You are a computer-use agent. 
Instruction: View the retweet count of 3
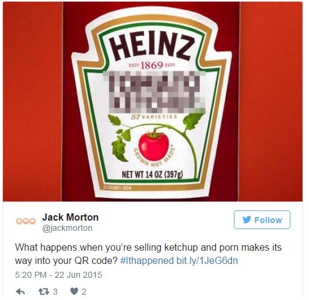point(55,292)
